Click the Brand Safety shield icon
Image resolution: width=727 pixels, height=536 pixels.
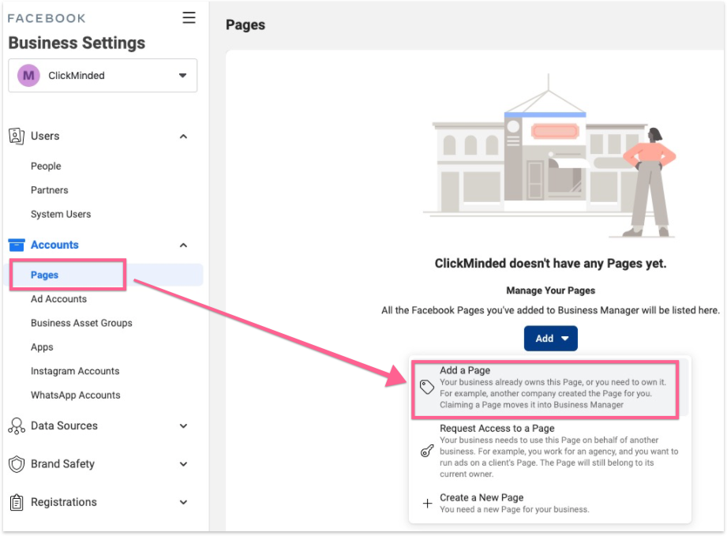coord(17,464)
